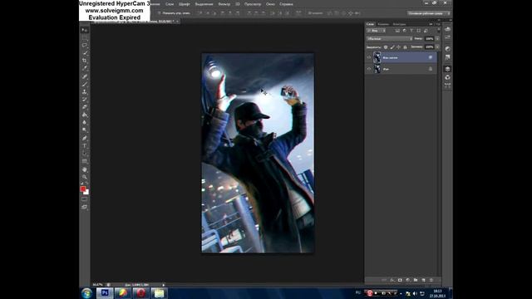Create new group folder icon

416,280
